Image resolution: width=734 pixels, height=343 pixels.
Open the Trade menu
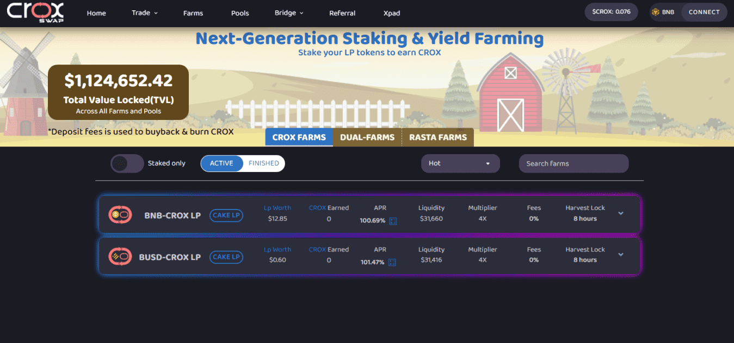[145, 13]
